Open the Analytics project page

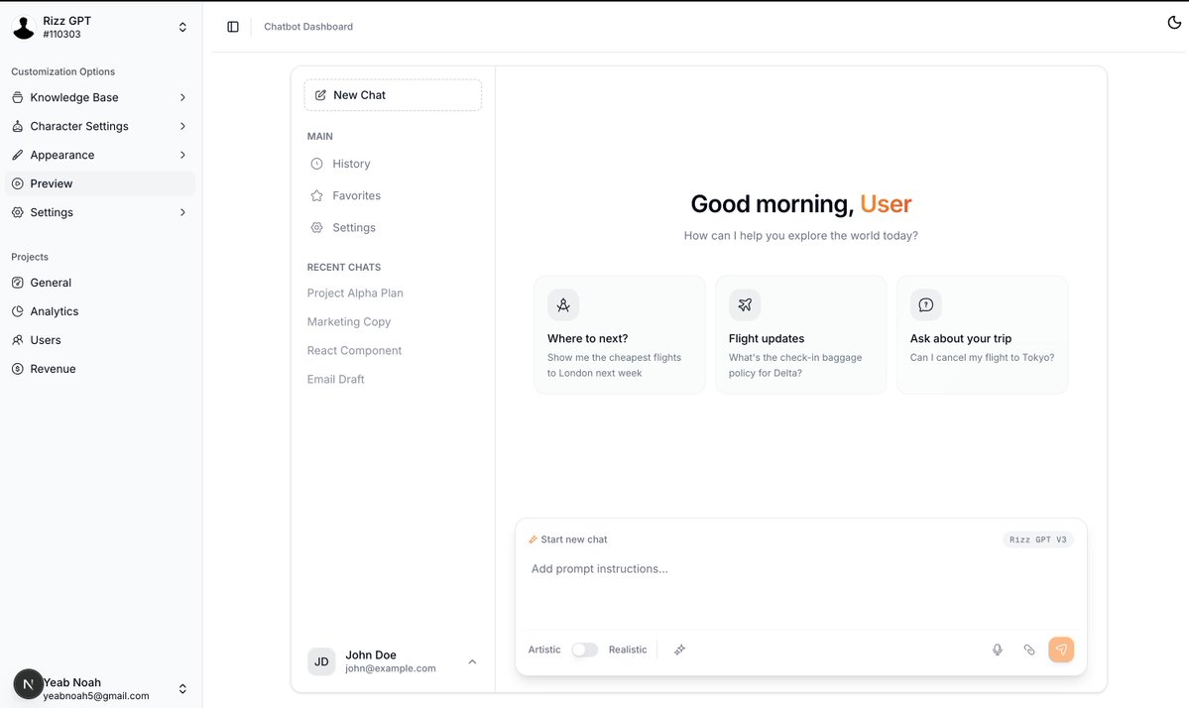coord(100,311)
